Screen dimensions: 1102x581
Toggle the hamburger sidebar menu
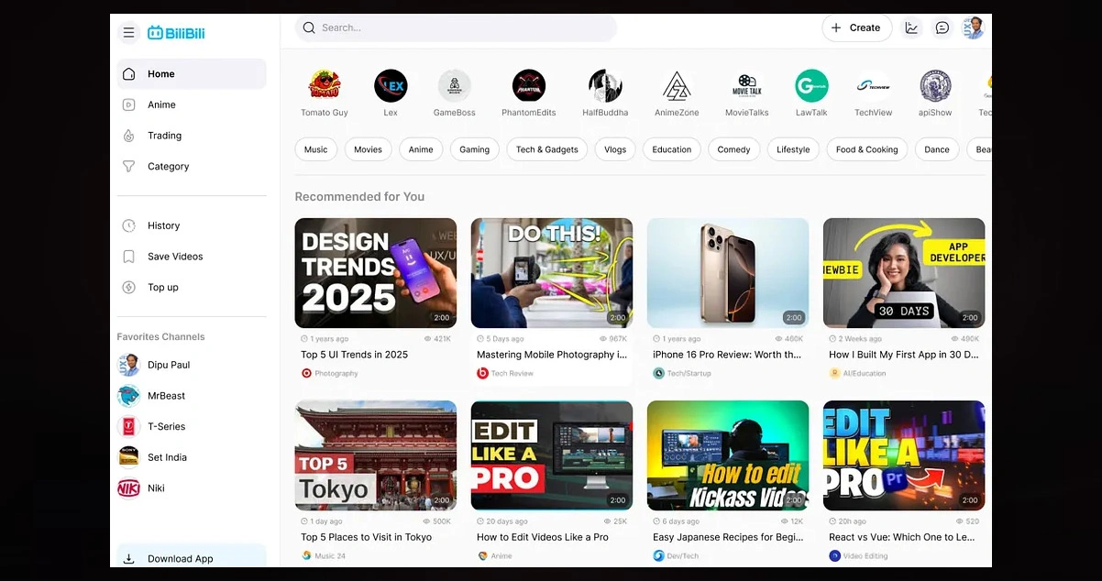point(128,33)
